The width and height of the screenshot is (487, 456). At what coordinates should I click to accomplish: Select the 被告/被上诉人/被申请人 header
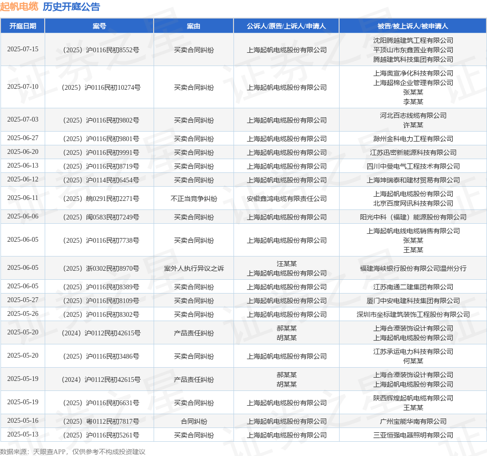(413, 26)
